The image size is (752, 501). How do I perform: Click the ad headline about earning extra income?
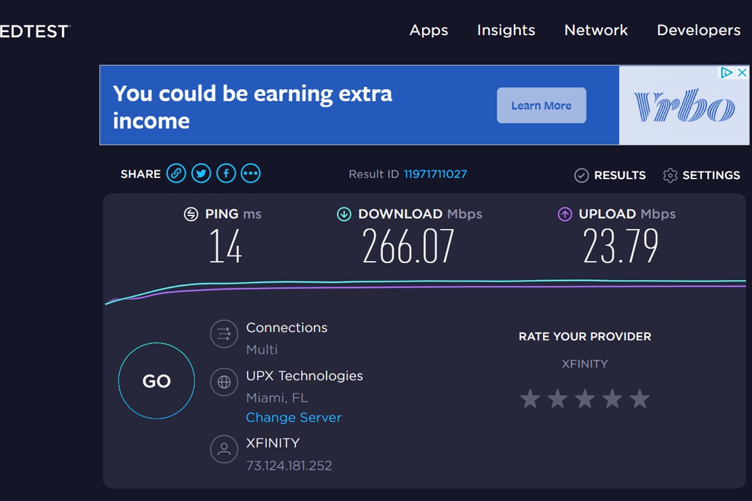click(x=253, y=106)
